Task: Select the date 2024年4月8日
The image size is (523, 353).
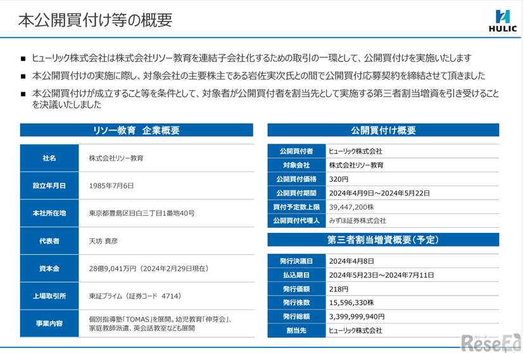Action: (x=351, y=261)
